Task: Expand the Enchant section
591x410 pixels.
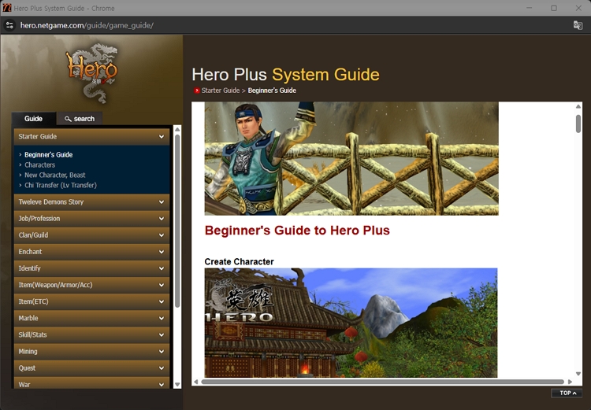Action: point(91,252)
